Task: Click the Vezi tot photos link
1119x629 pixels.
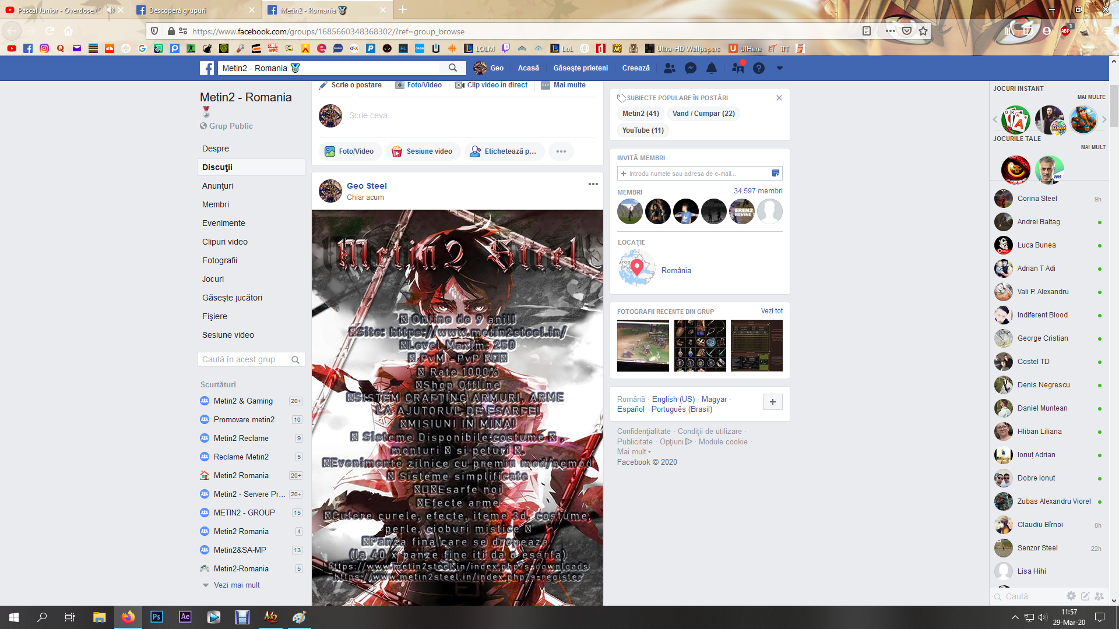Action: click(772, 311)
